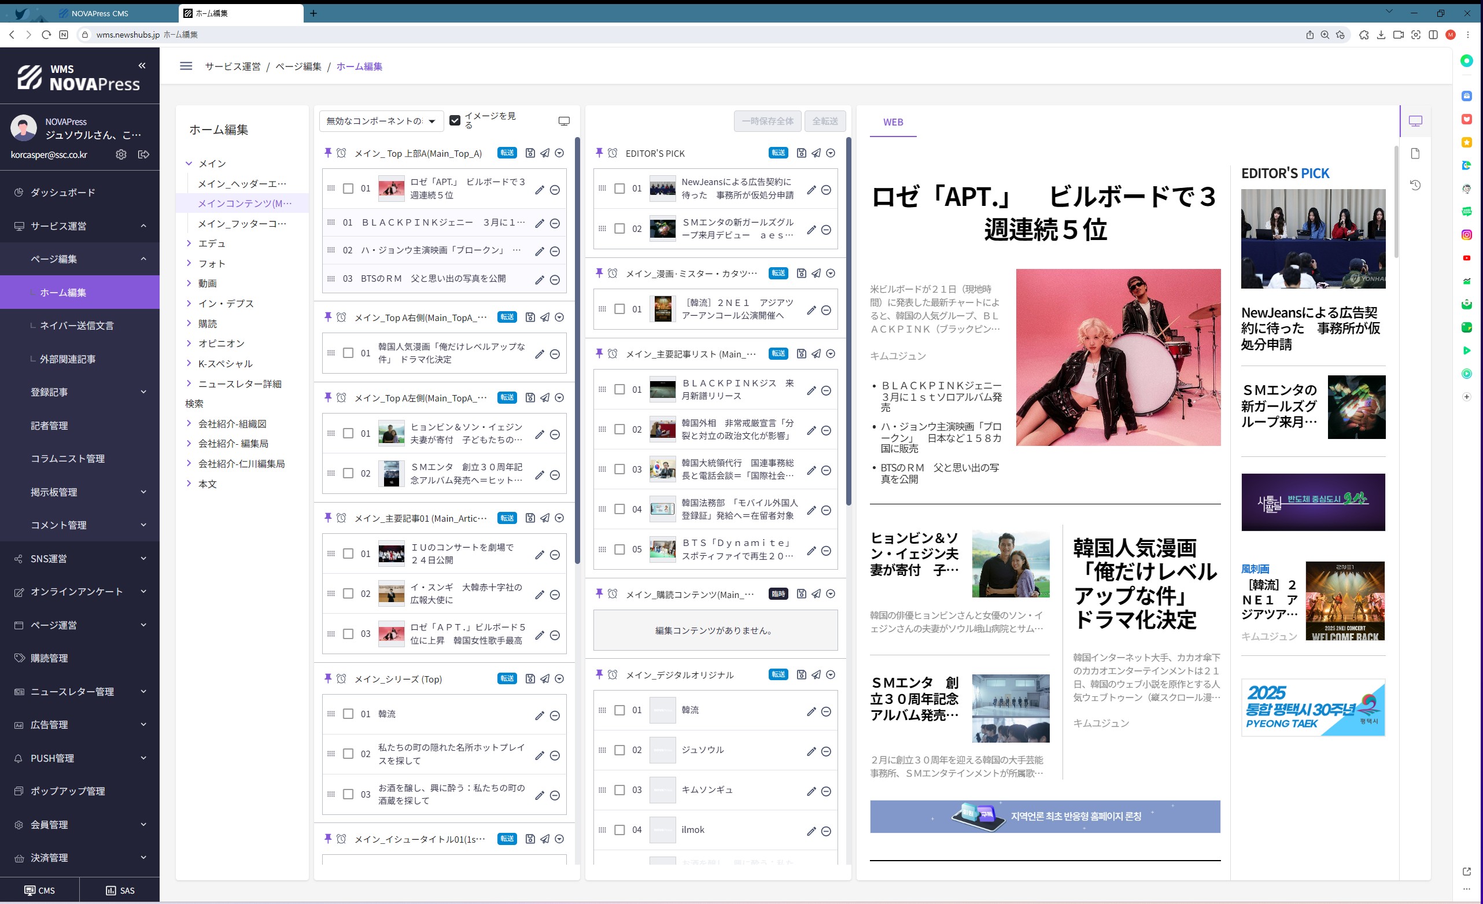
Task: Switch to desktop preview icon on right rail
Action: pyautogui.click(x=1415, y=121)
